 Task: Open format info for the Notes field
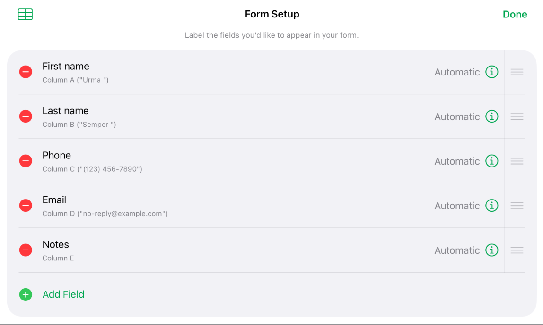coord(492,250)
